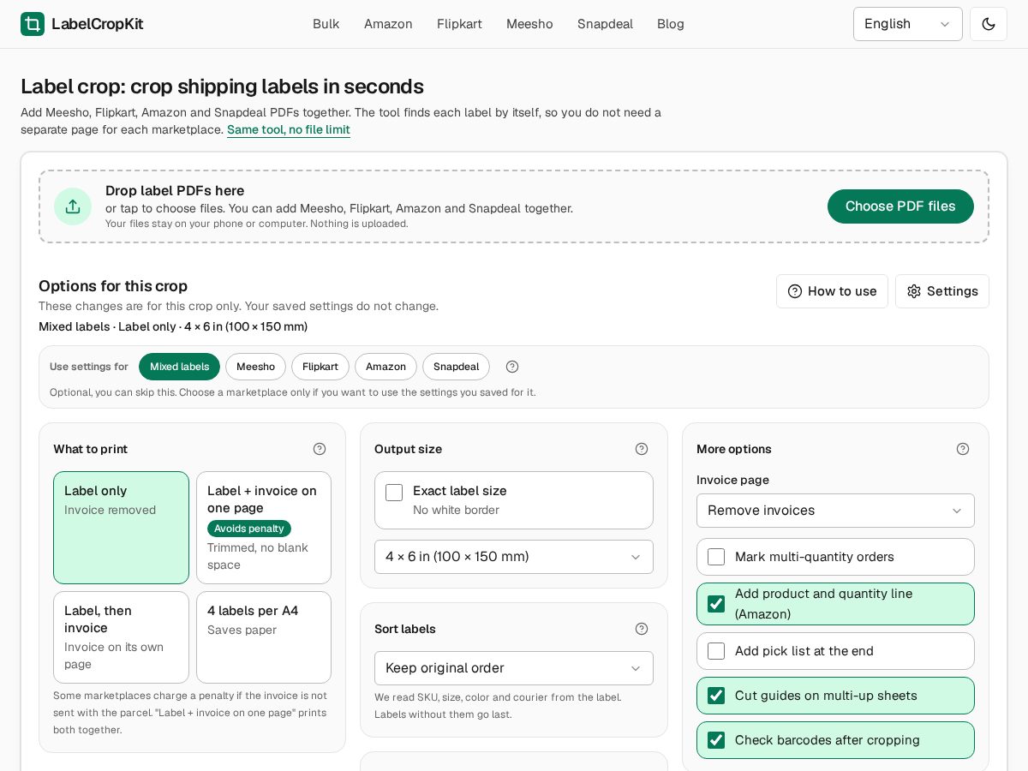Follow Same tool, no file limit link
Image resolution: width=1028 pixels, height=771 pixels.
point(289,129)
